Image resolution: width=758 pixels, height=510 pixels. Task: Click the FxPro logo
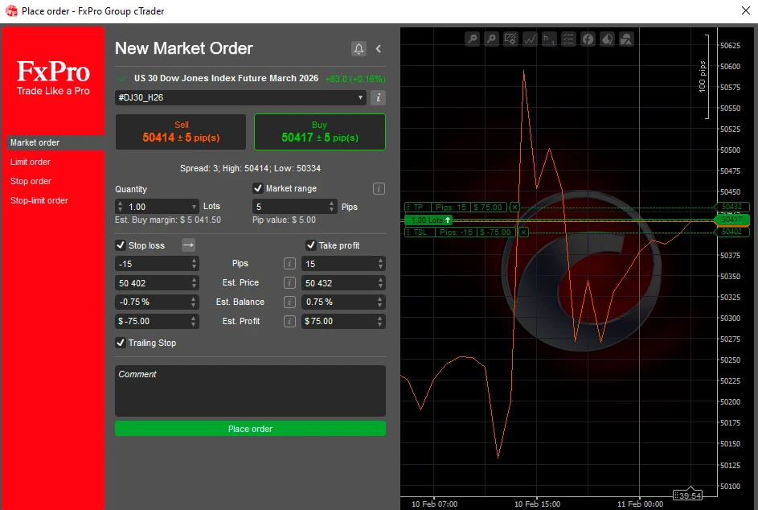coord(53,77)
